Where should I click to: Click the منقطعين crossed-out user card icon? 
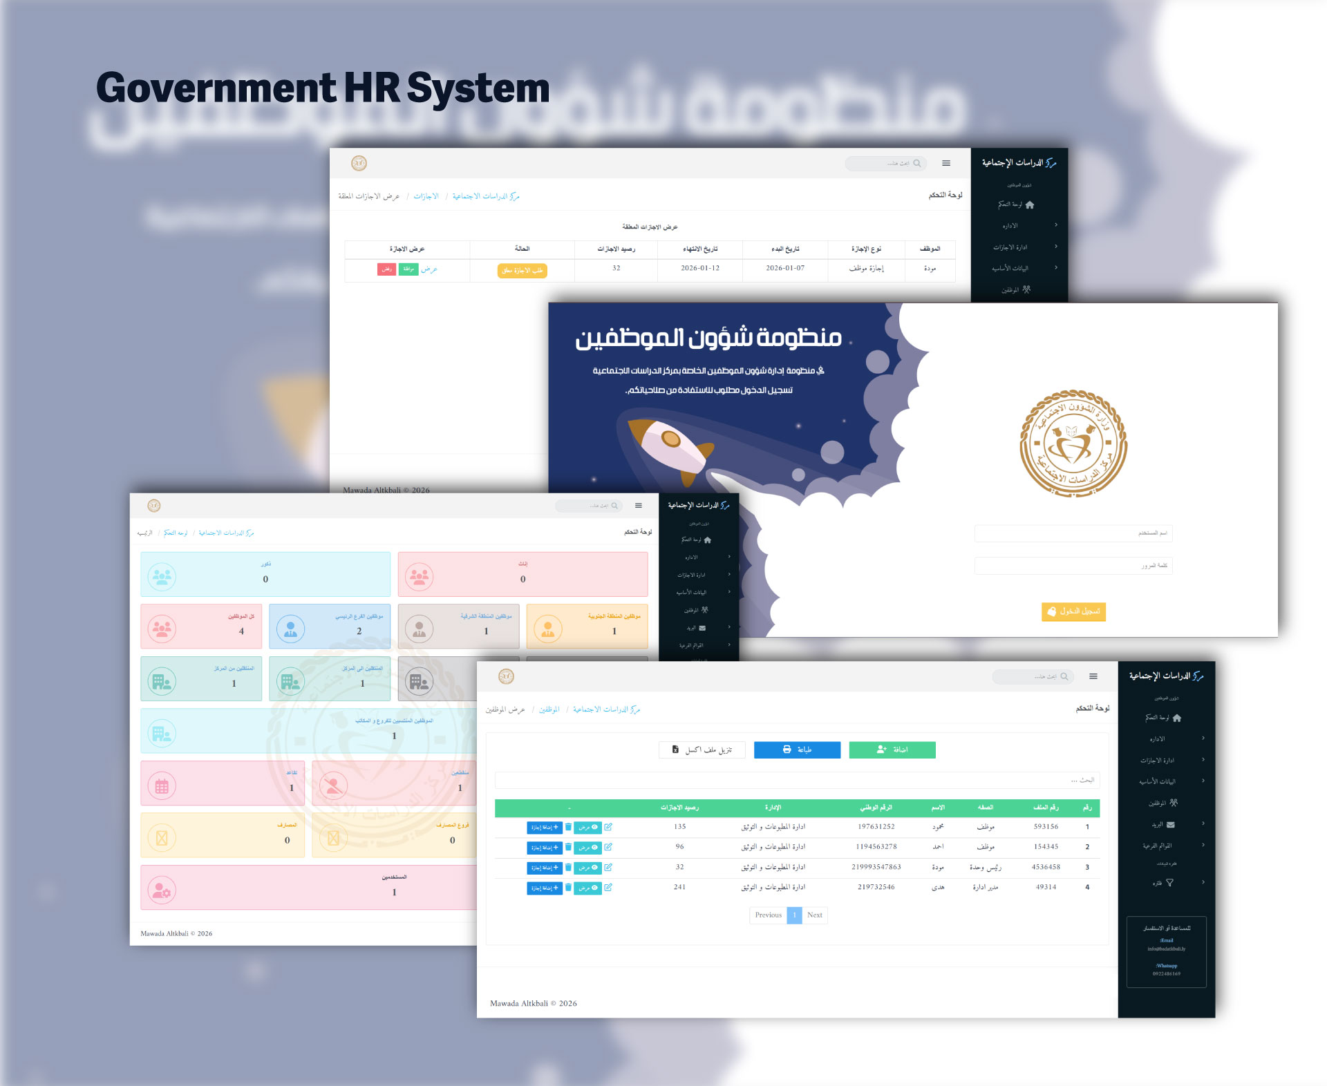pyautogui.click(x=333, y=785)
